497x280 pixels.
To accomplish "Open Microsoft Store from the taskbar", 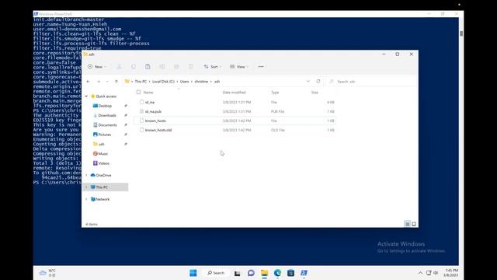I will coord(290,273).
